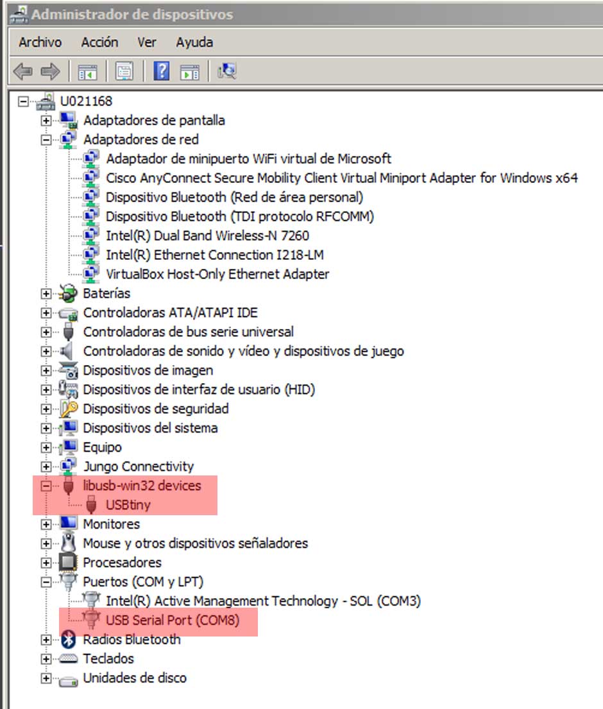This screenshot has height=709, width=603.
Task: Click the Adaptadores de red network icon
Action: pyautogui.click(x=69, y=140)
